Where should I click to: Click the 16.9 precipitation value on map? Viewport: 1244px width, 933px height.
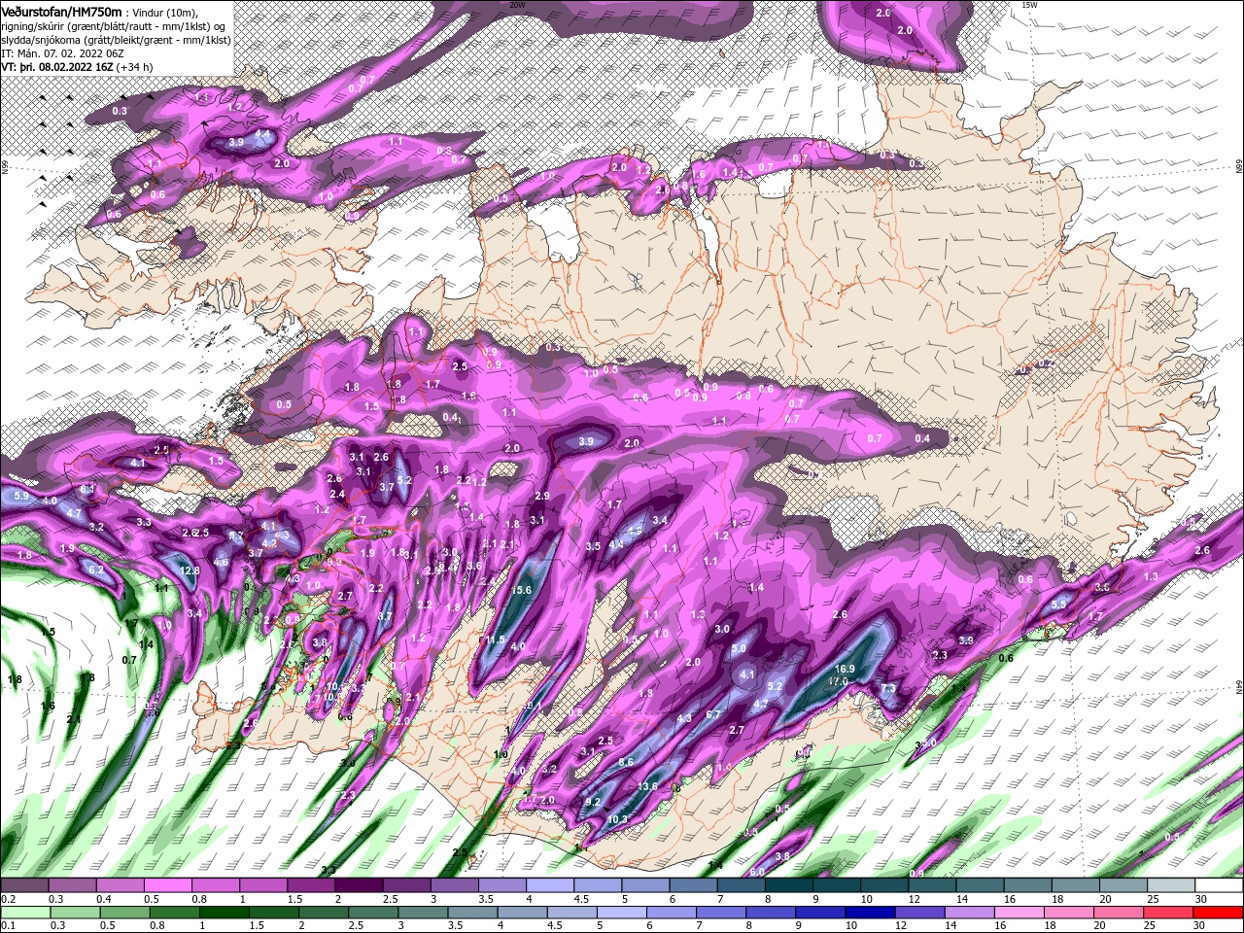tap(845, 669)
